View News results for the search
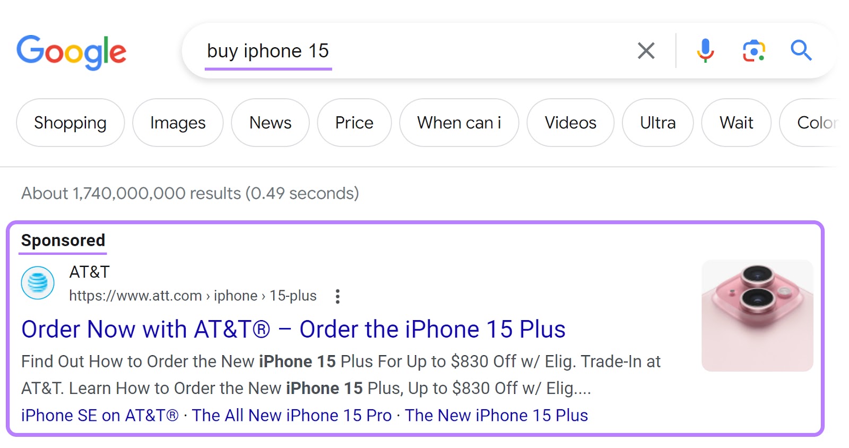Image resolution: width=849 pixels, height=448 pixels. [x=270, y=123]
